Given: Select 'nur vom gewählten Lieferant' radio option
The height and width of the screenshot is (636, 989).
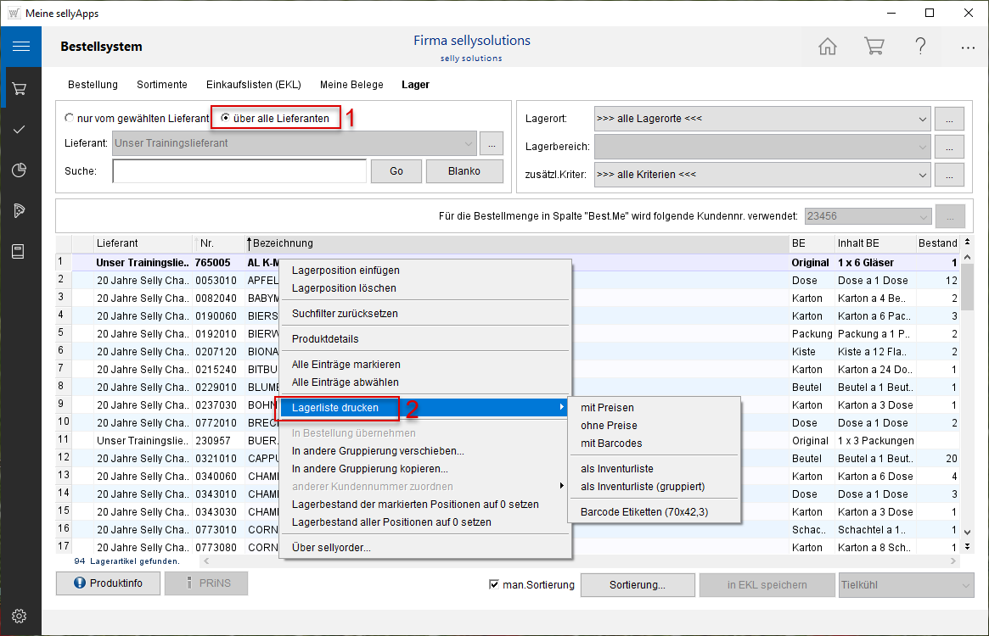Looking at the screenshot, I should (70, 119).
